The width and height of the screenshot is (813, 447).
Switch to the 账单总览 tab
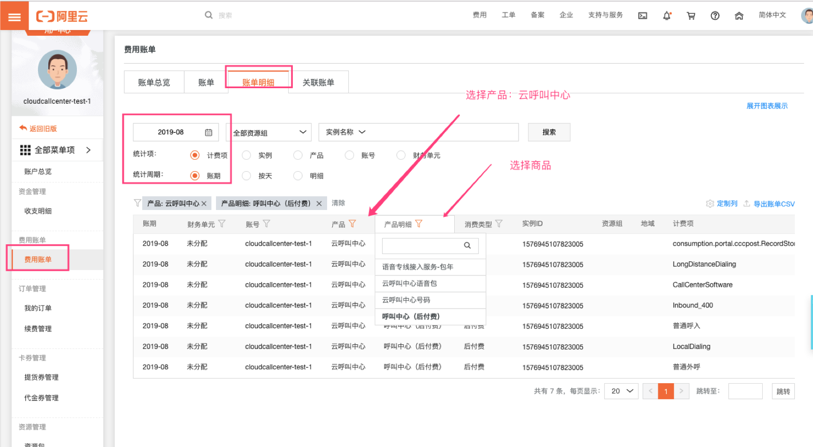coord(154,82)
